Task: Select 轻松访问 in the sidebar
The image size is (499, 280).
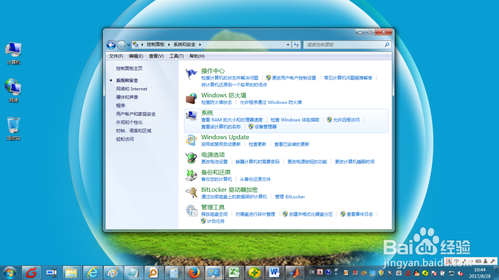Action: tap(125, 139)
